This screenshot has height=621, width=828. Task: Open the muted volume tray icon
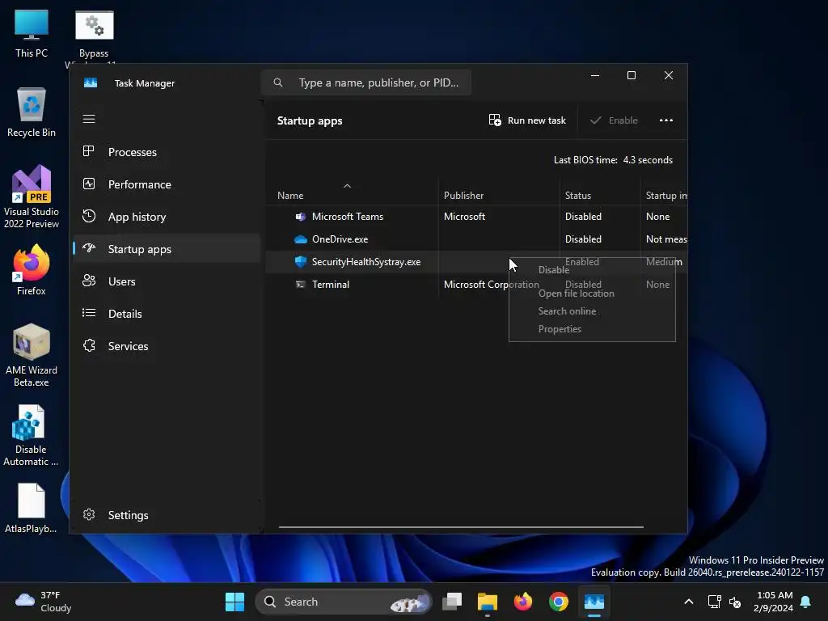734,602
